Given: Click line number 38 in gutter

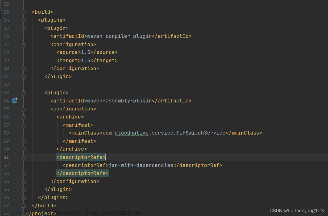Looking at the screenshot, I should [6, 133].
